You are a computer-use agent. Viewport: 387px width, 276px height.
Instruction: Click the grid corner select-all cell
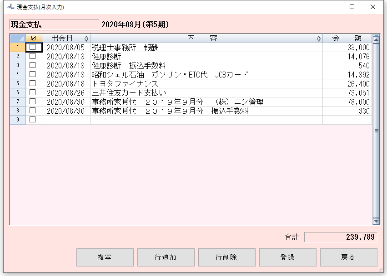point(18,38)
